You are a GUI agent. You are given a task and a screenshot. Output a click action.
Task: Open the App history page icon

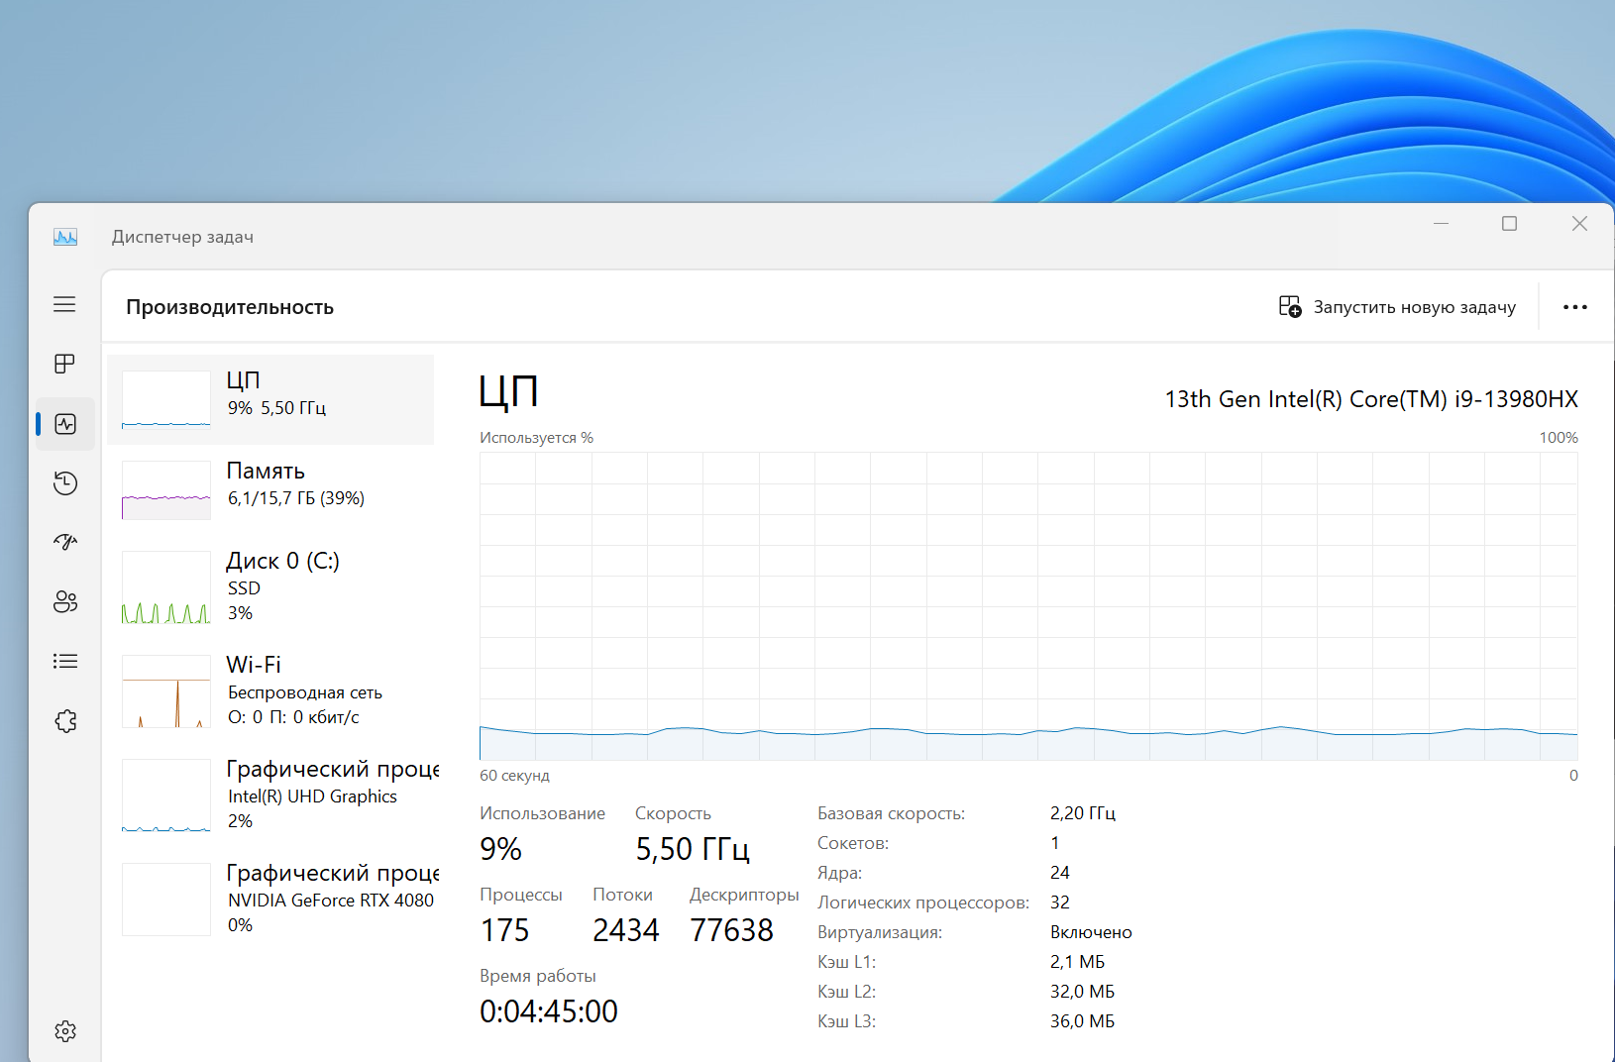65,483
